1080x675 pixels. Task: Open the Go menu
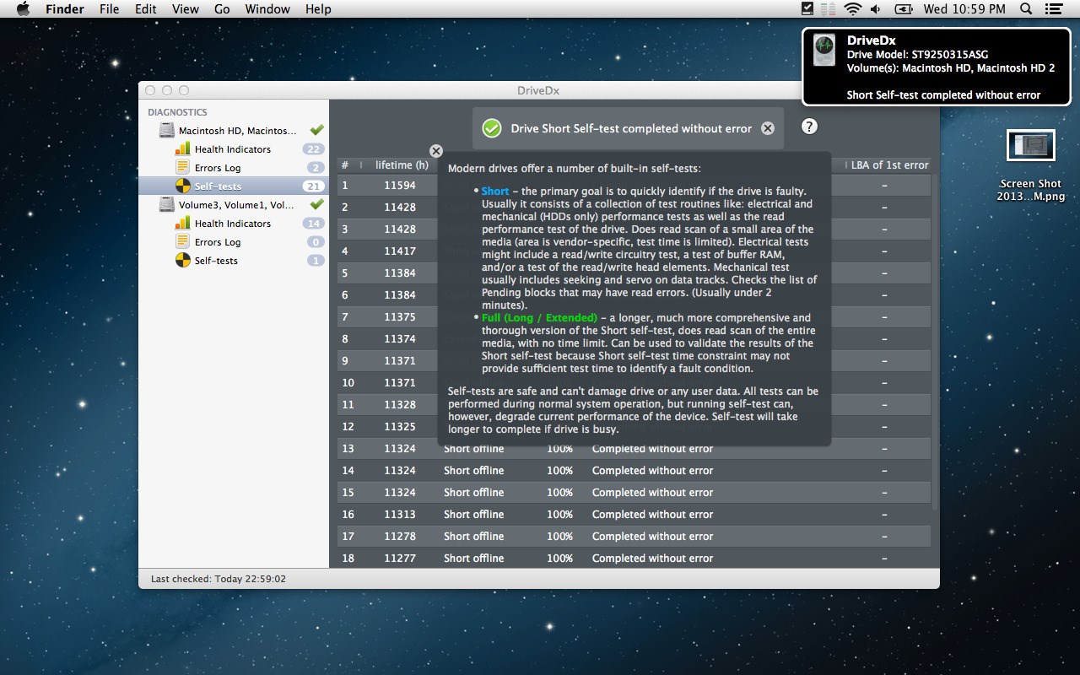(x=222, y=9)
